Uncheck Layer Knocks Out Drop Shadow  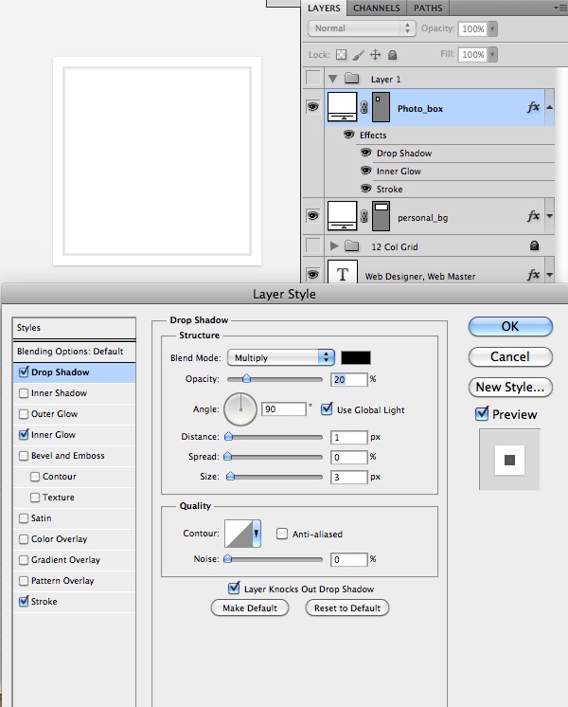pyautogui.click(x=234, y=588)
